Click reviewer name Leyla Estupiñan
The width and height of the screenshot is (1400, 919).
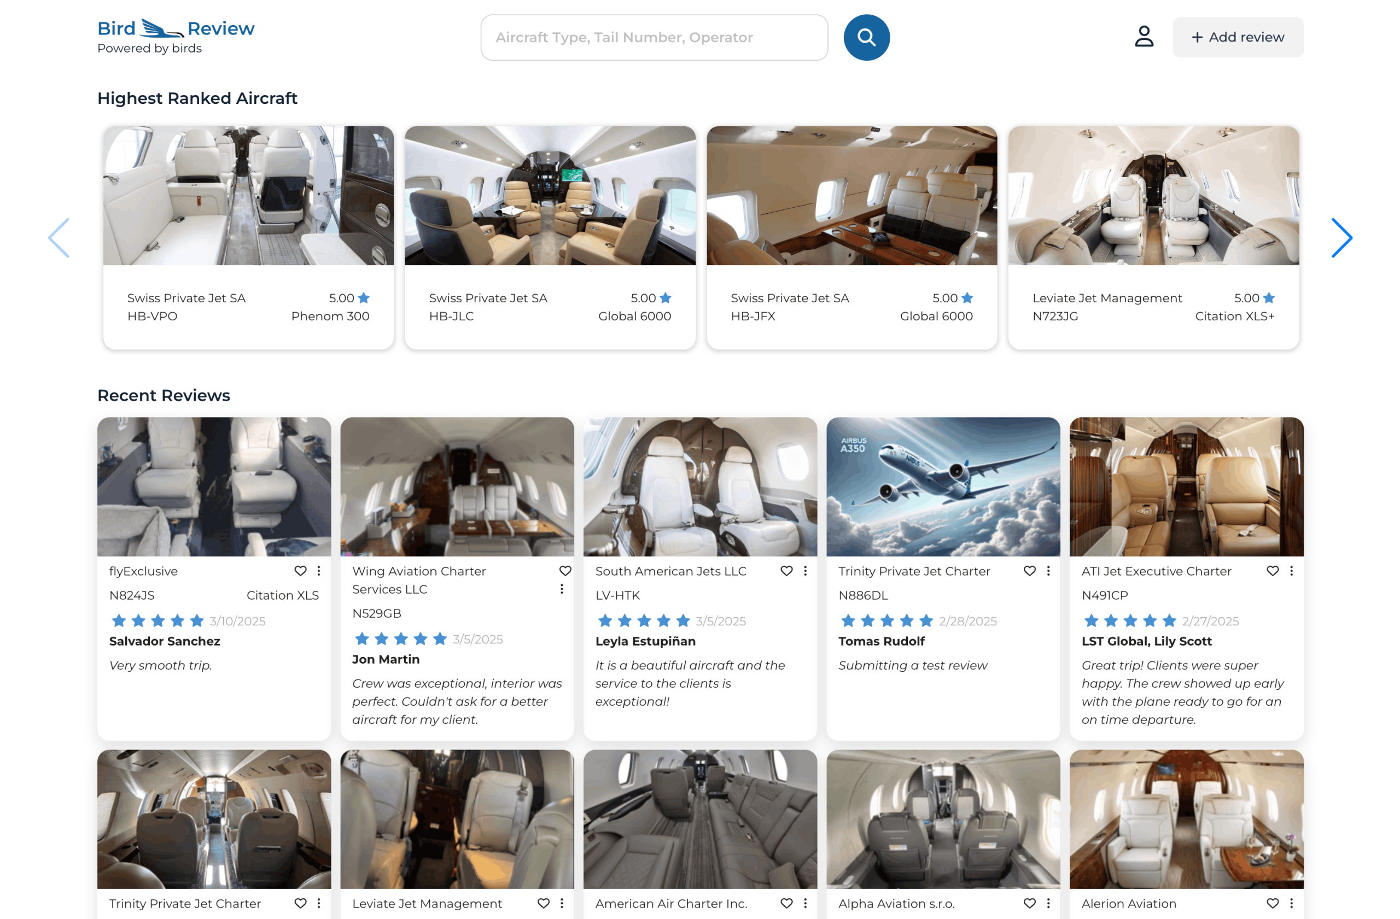(645, 641)
